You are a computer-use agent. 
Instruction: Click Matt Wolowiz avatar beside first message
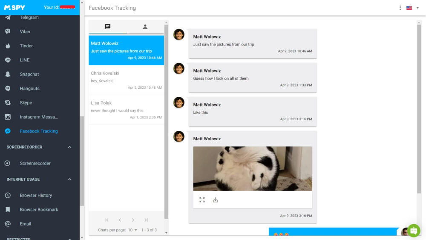(179, 35)
